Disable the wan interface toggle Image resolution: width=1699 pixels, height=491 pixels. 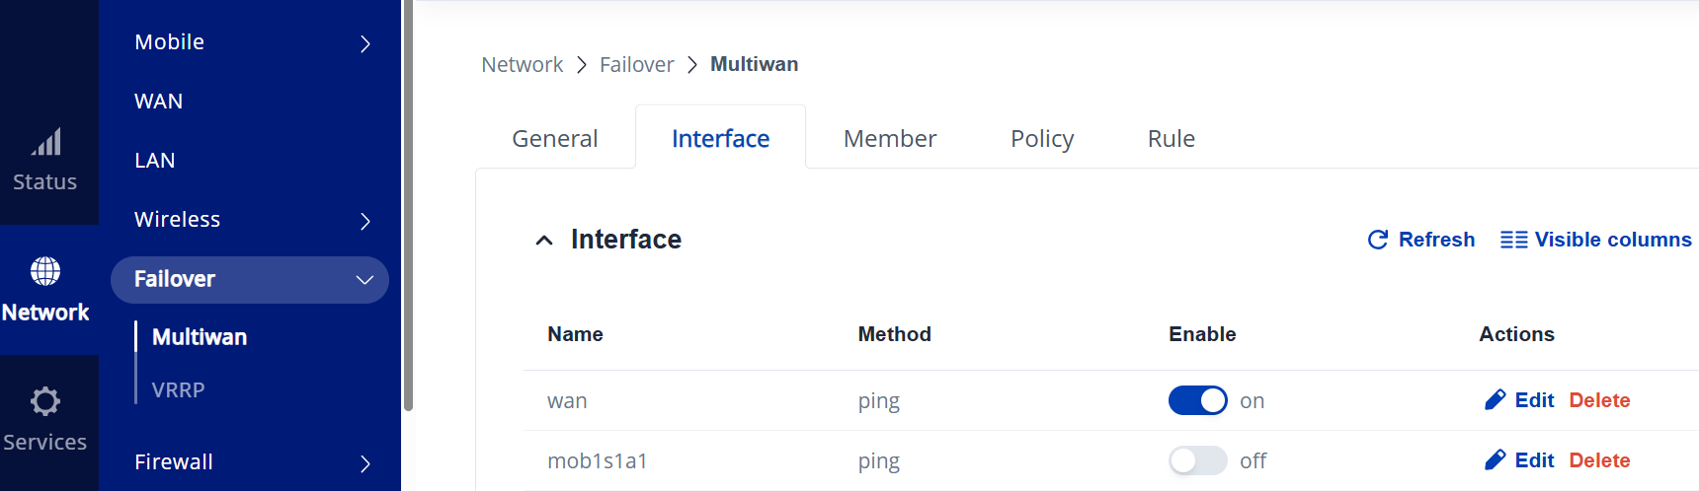[x=1198, y=400]
